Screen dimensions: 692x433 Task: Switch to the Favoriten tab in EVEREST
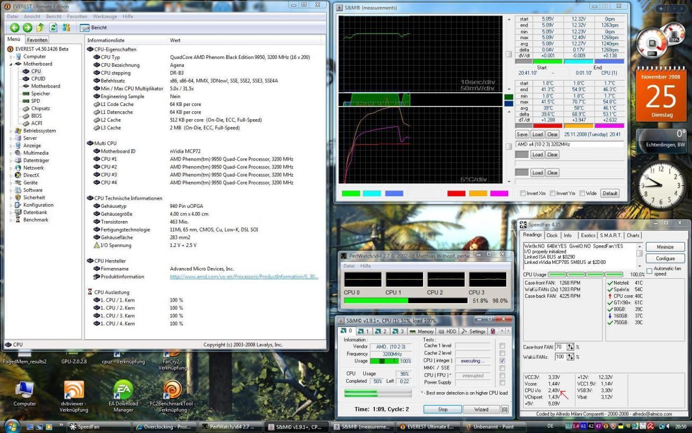tap(37, 40)
